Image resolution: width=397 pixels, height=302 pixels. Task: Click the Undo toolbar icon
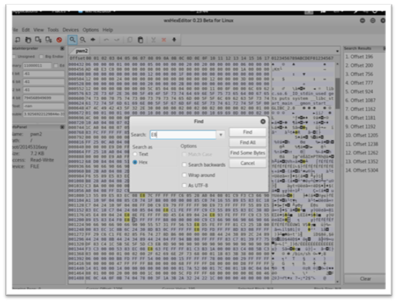[x=106, y=40]
